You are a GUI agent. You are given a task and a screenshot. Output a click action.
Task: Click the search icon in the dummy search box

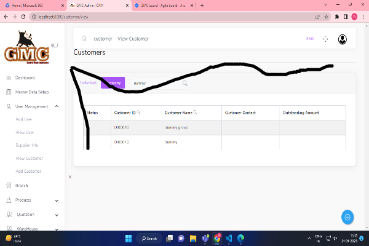click(184, 83)
